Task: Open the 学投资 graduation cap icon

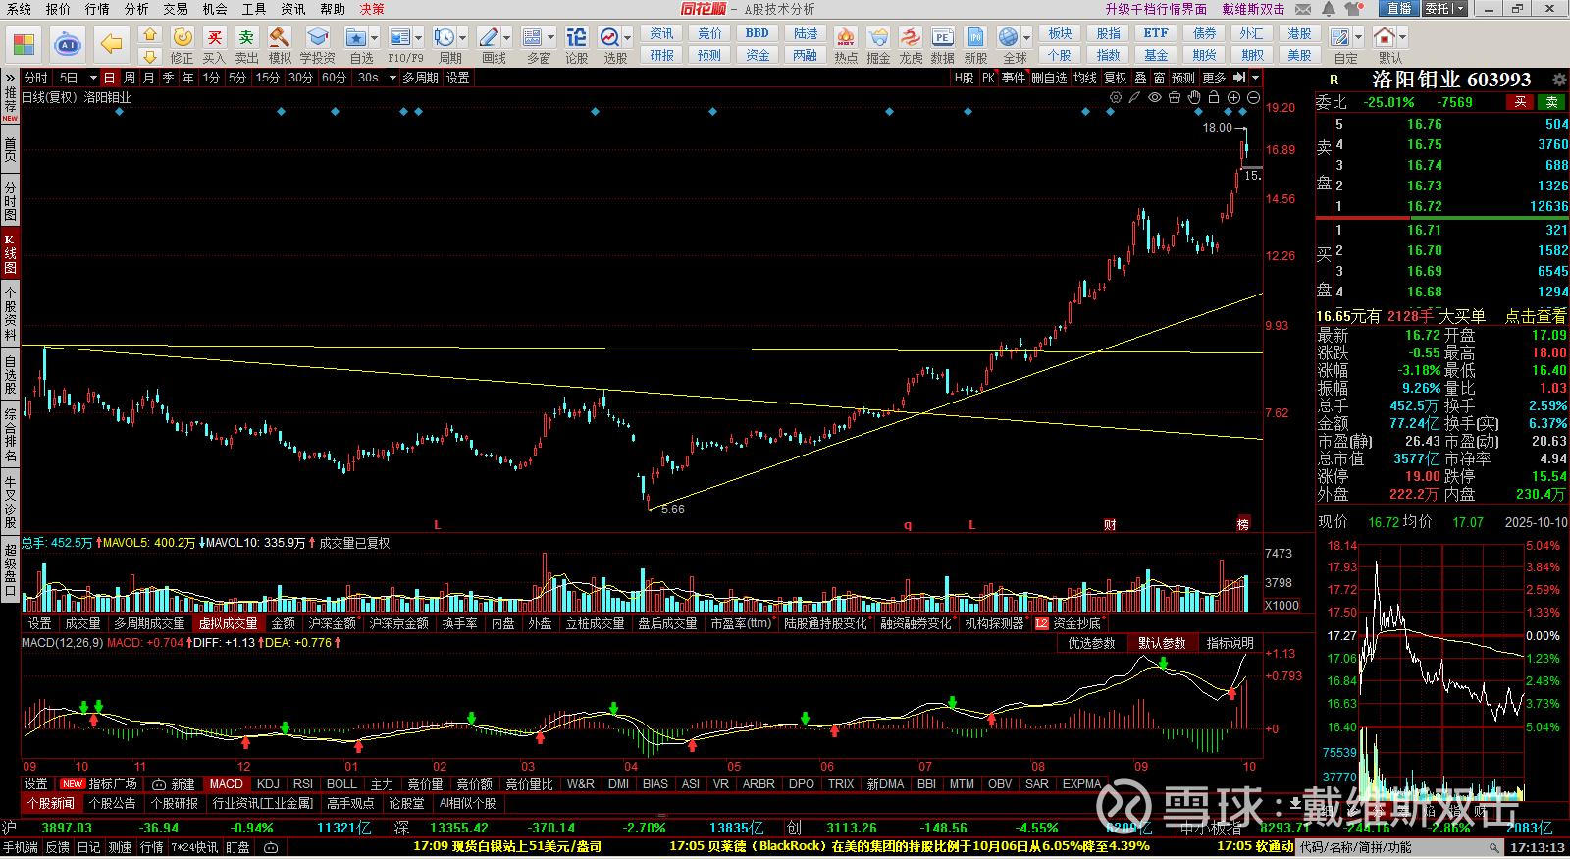Action: pos(317,38)
